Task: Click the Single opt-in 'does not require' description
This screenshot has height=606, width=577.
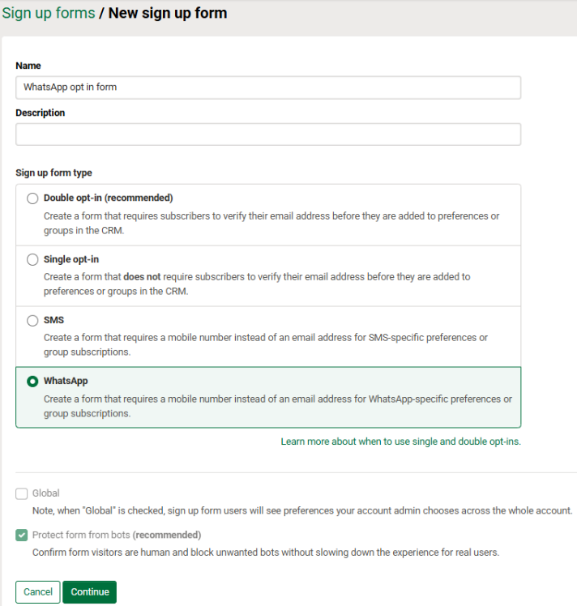Action: tap(257, 284)
